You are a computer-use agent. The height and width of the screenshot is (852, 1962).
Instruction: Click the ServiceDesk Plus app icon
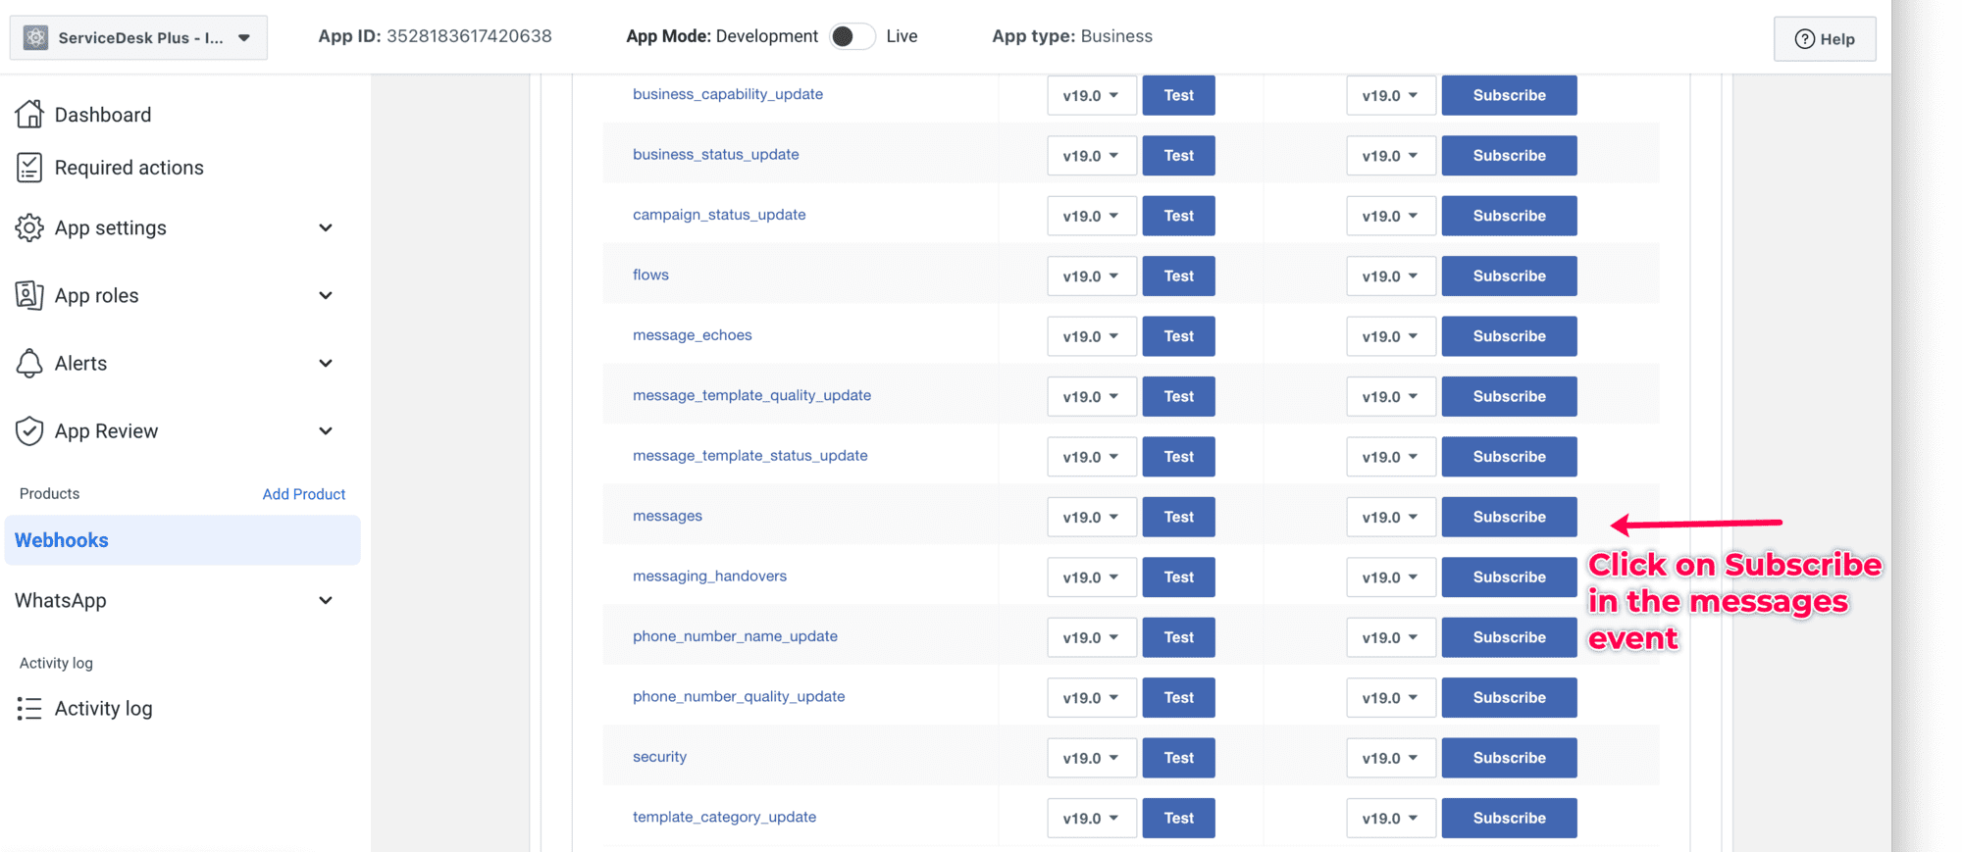[36, 37]
